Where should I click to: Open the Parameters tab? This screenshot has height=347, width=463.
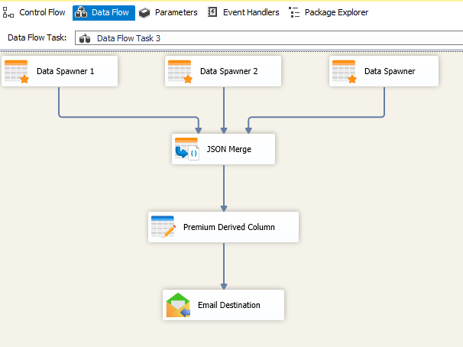[x=168, y=12]
